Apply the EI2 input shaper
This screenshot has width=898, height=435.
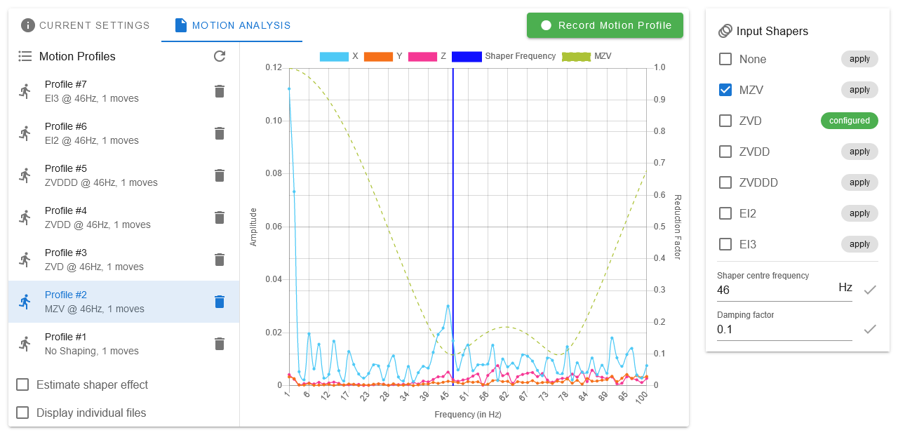pyautogui.click(x=859, y=213)
